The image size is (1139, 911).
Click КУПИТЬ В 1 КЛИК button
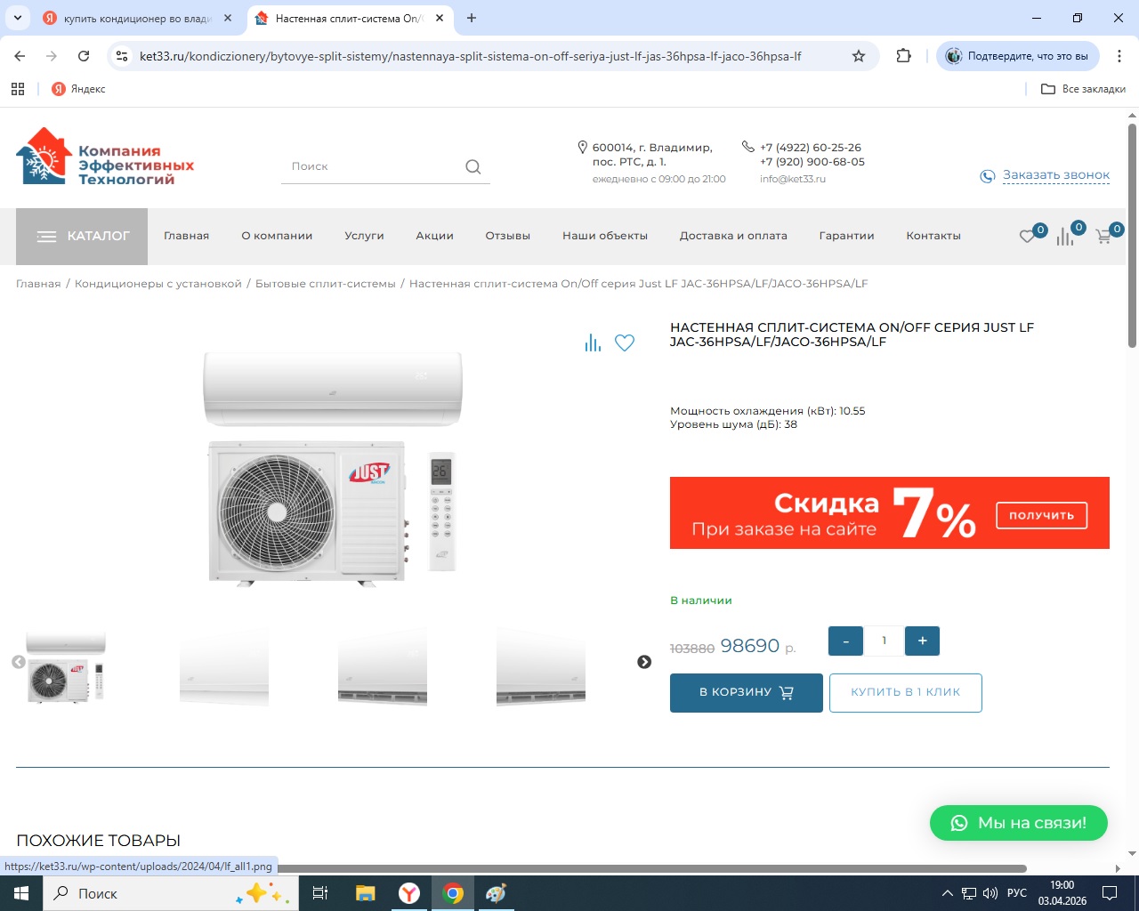point(906,692)
